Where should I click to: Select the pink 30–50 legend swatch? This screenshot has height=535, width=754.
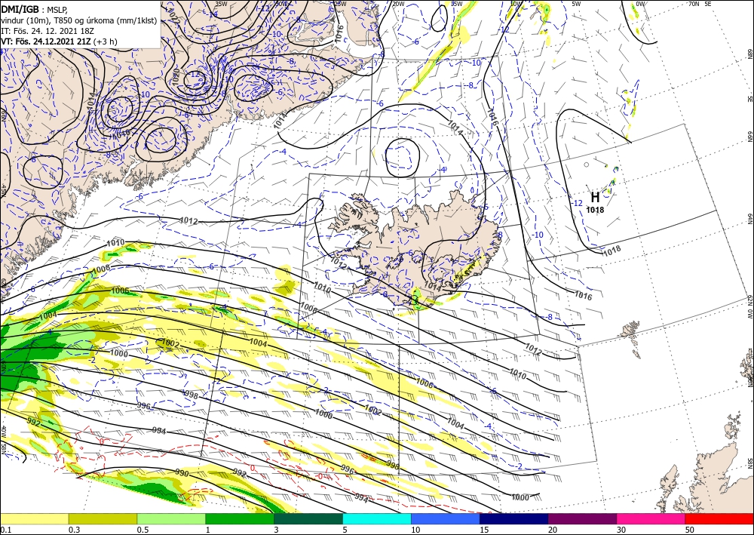[x=651, y=518]
